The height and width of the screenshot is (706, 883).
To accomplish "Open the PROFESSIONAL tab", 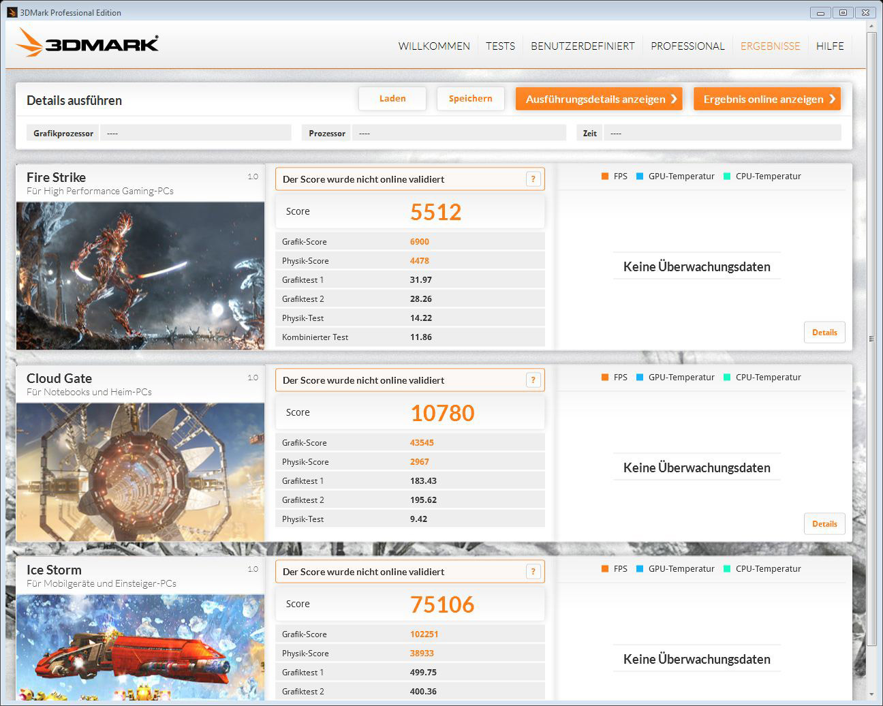I will [687, 46].
